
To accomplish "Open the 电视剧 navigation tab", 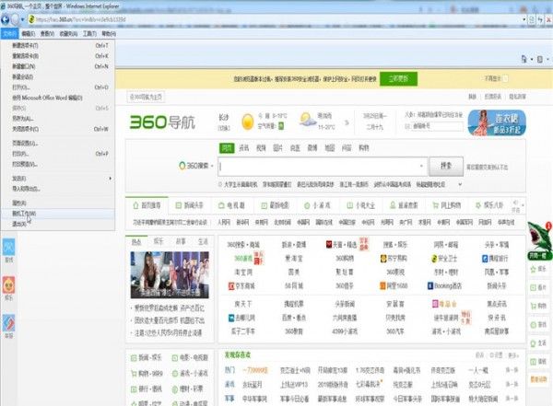I will click(231, 205).
